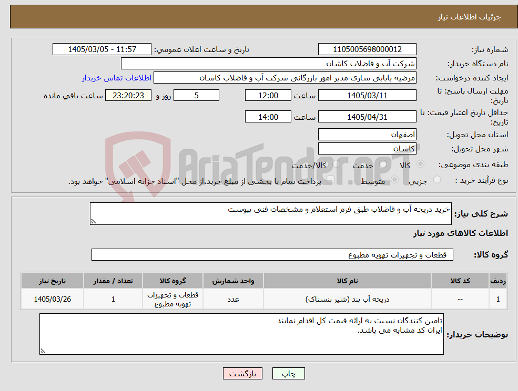The width and height of the screenshot is (518, 391).
Task: Click the requester field مرضیه بابایی ساری
Action: [x=285, y=78]
